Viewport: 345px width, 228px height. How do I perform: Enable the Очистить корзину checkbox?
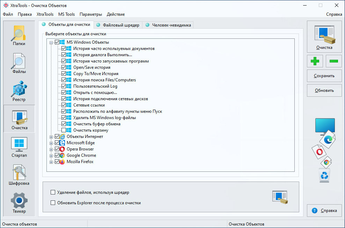pyautogui.click(x=64, y=130)
